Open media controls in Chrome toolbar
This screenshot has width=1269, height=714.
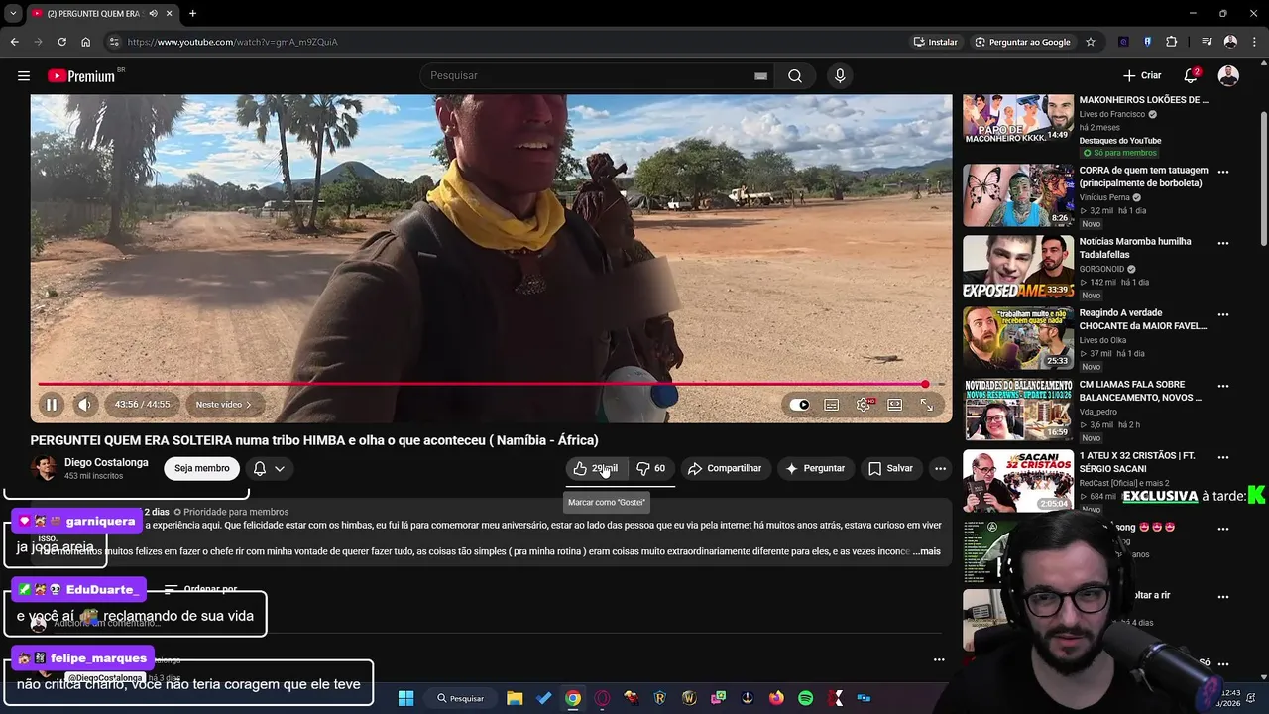(1206, 42)
